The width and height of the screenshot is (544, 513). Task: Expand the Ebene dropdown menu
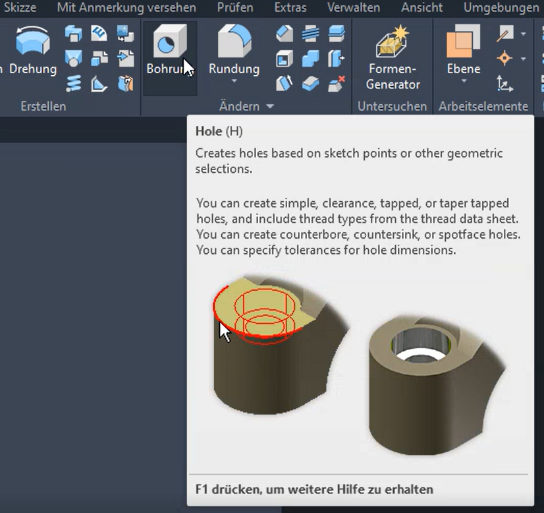463,79
